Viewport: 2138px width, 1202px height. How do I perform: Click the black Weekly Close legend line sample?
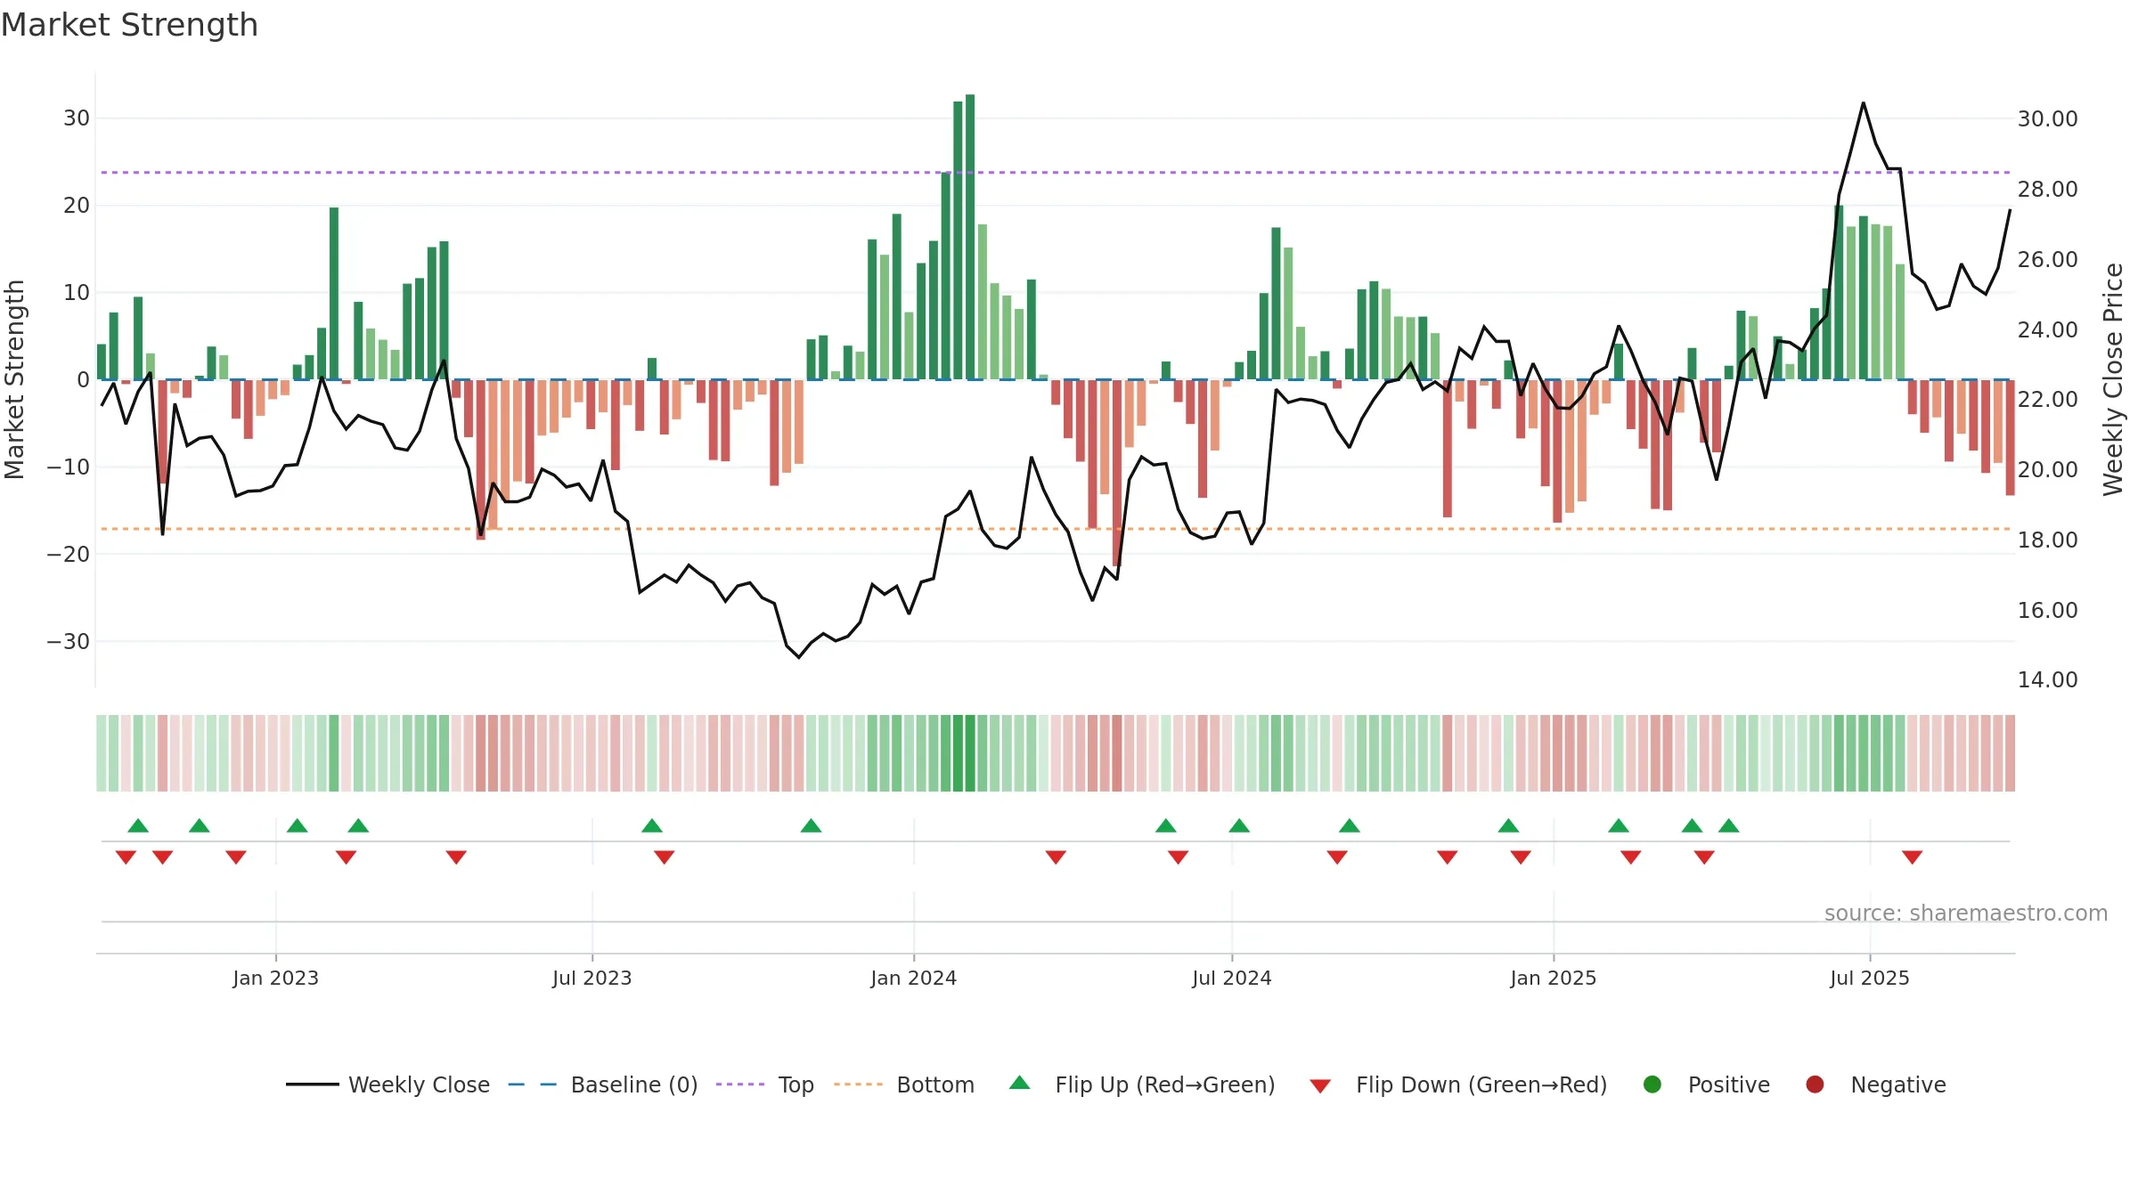click(313, 1084)
